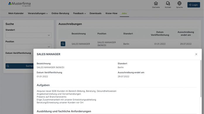Close the SALES MANAGER dialog

(196, 54)
